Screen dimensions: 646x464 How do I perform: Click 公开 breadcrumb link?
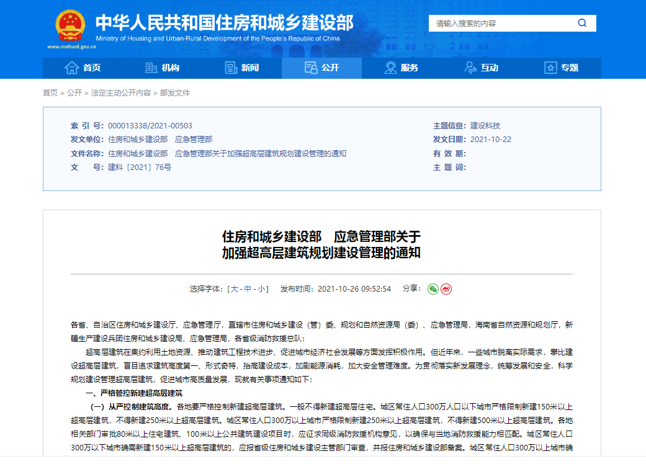tap(74, 93)
